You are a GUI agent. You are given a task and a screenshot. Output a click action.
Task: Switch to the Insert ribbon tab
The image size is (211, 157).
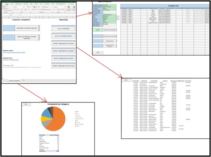click(x=12, y=4)
